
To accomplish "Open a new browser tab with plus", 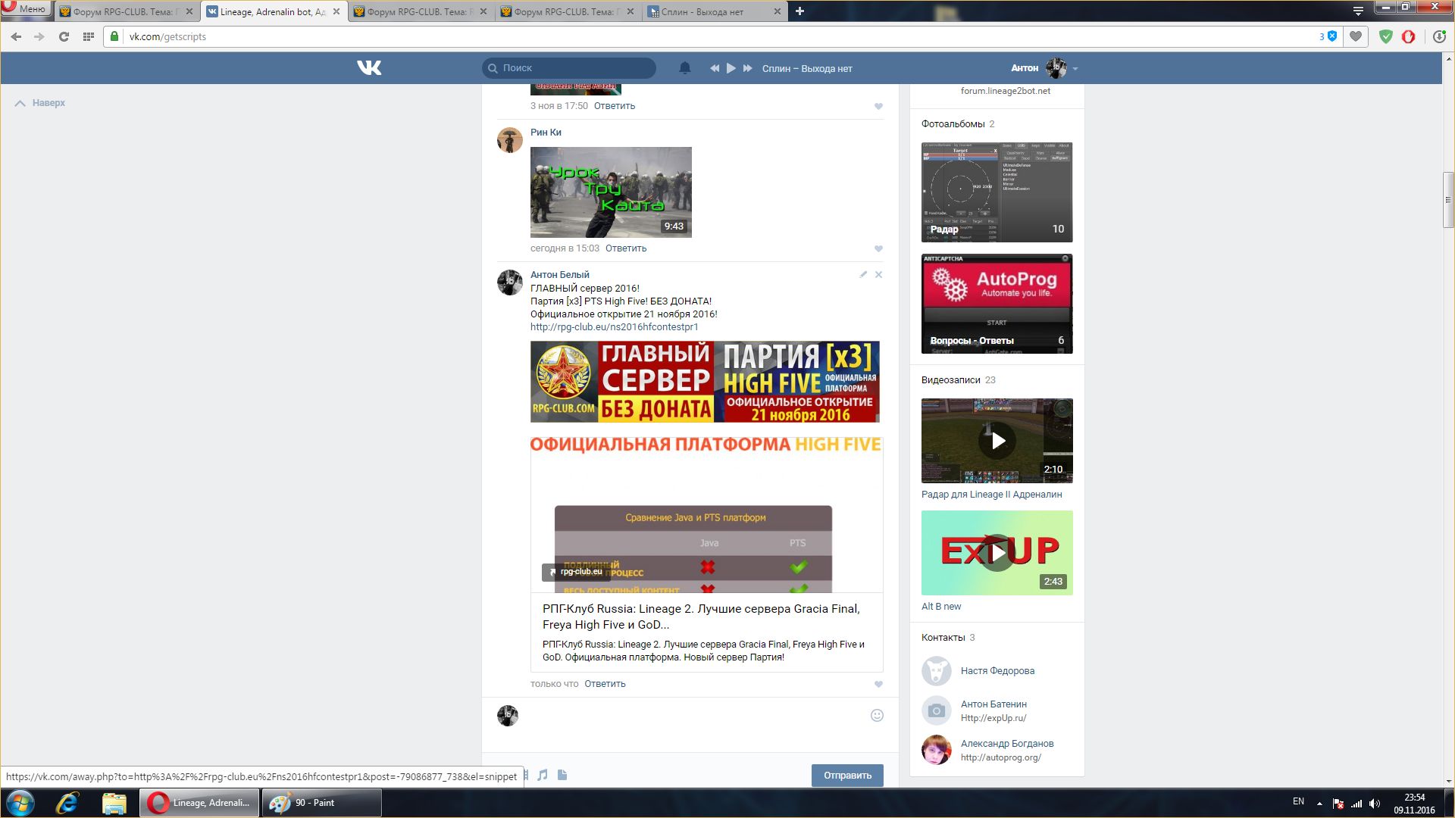I will pyautogui.click(x=799, y=11).
